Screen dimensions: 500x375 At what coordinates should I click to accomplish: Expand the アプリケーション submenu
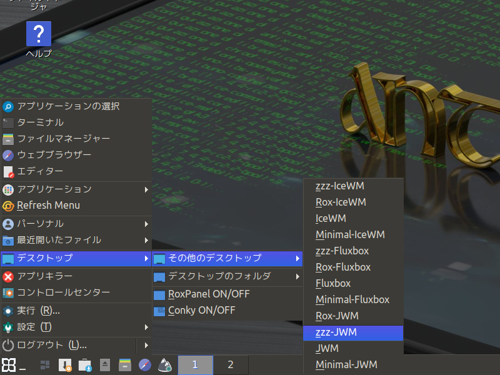click(x=76, y=189)
